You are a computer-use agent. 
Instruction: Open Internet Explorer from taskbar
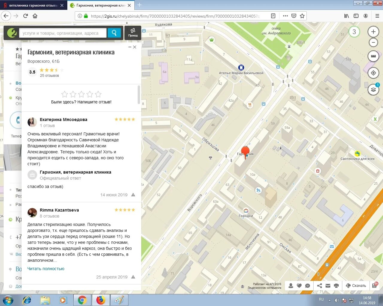(27, 300)
